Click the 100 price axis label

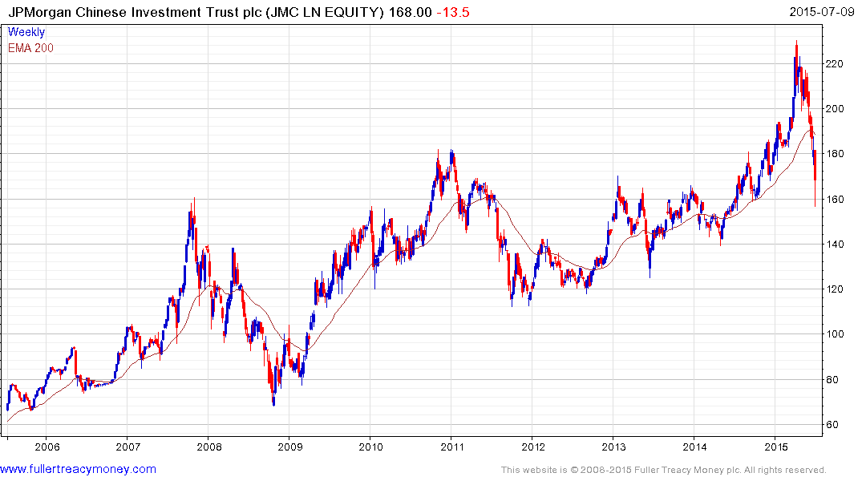point(835,334)
